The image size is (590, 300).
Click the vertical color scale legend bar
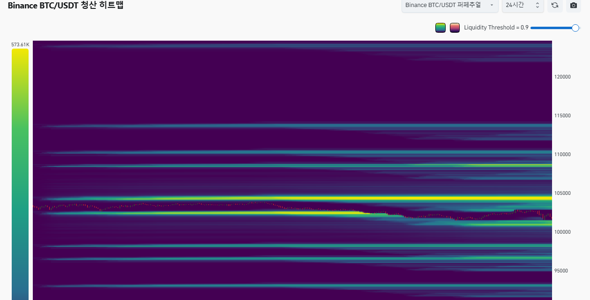20,174
